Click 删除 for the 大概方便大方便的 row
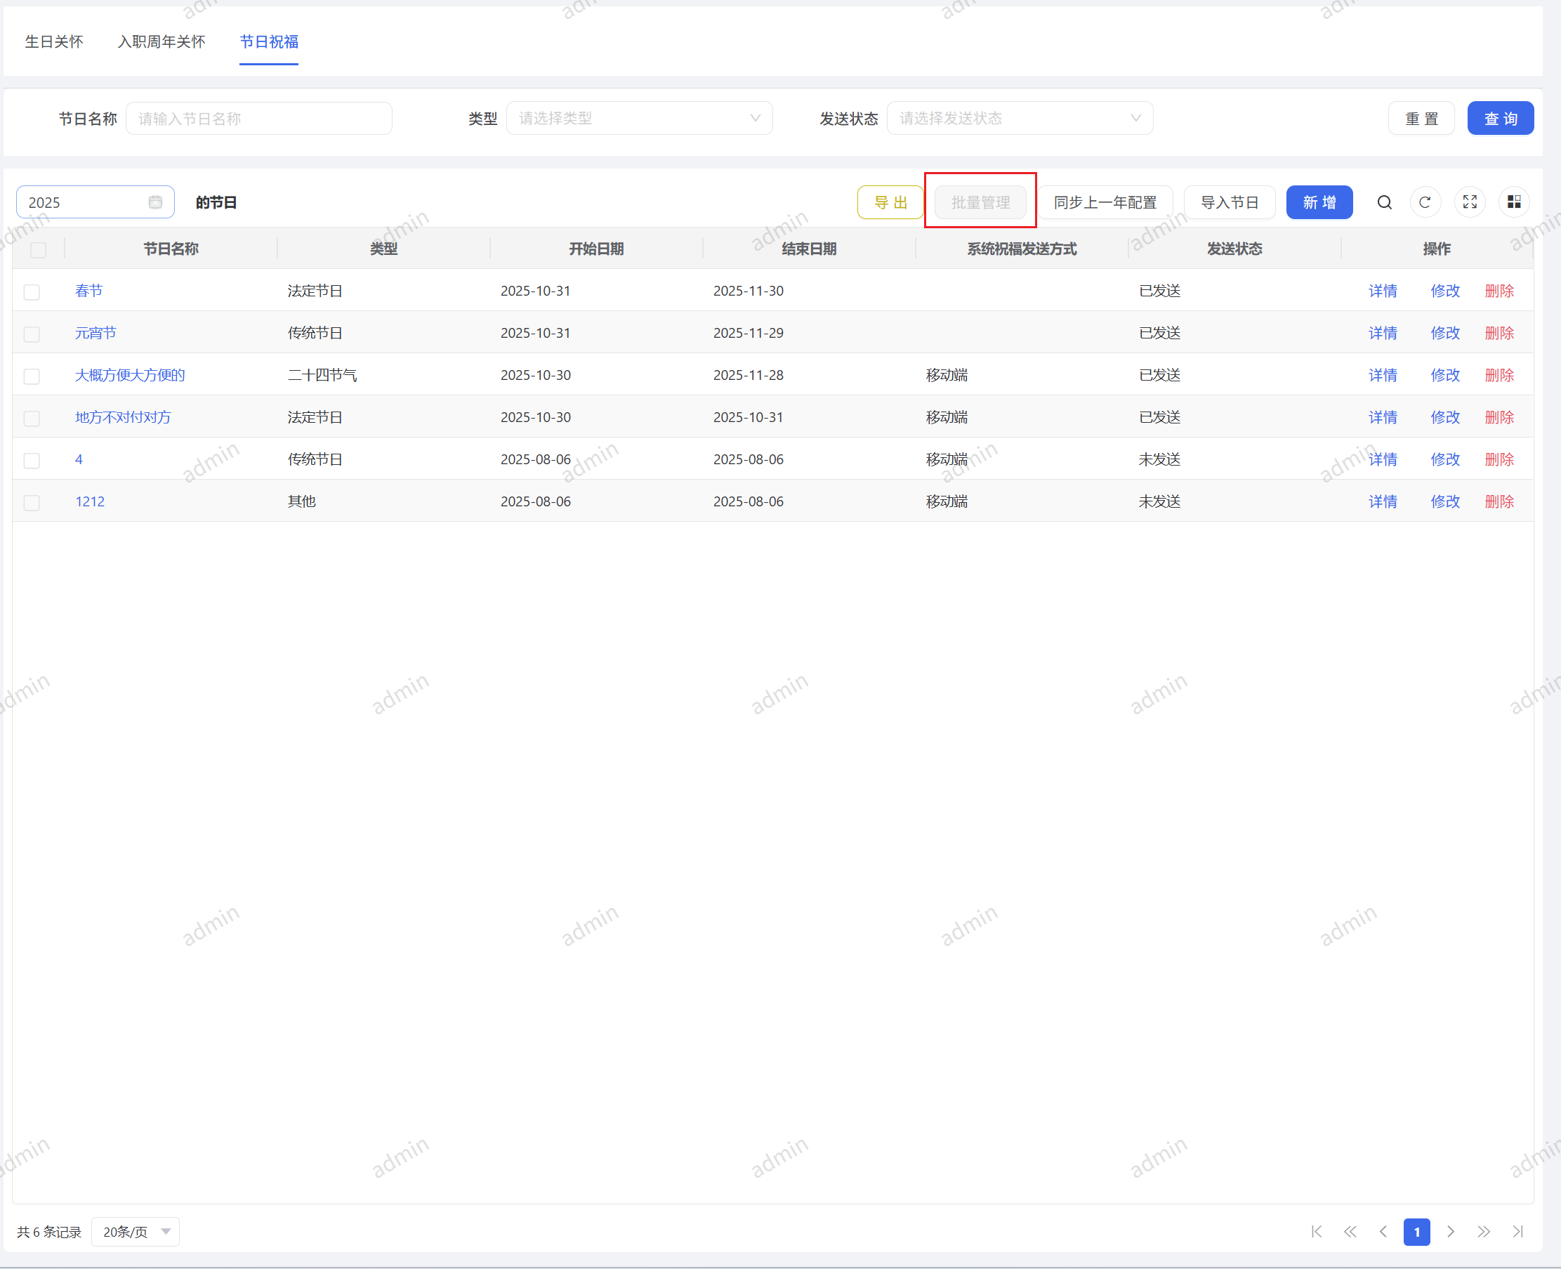 click(x=1499, y=376)
